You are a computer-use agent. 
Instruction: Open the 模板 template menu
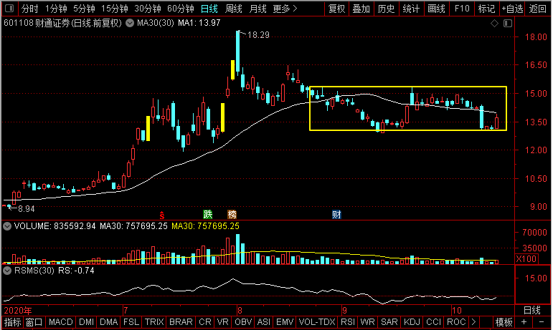click(x=504, y=322)
